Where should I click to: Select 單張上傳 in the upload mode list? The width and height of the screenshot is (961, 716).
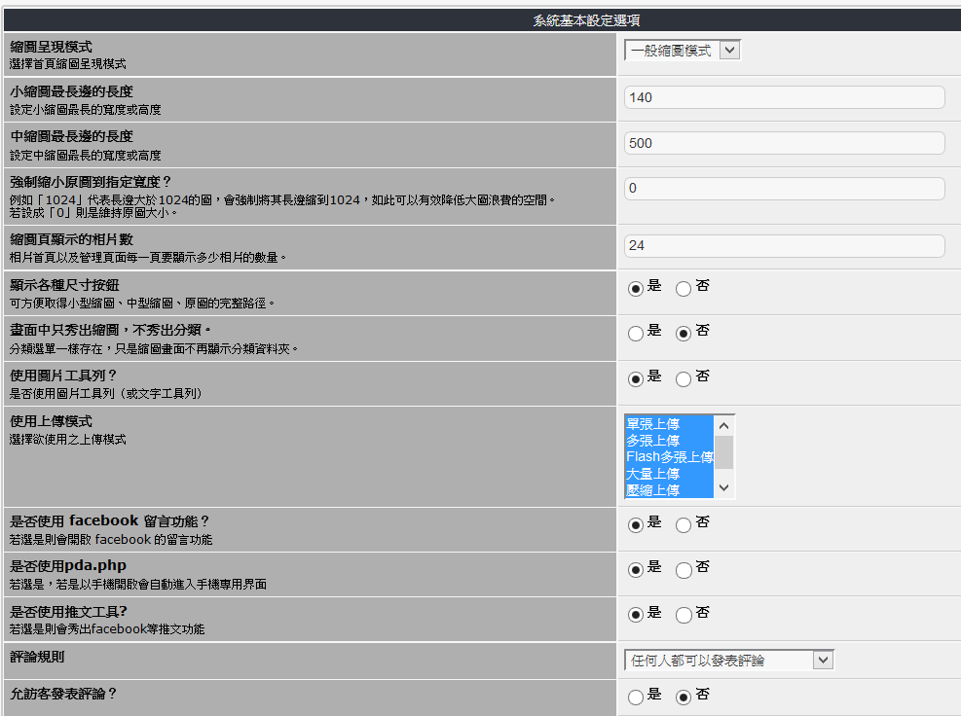669,424
